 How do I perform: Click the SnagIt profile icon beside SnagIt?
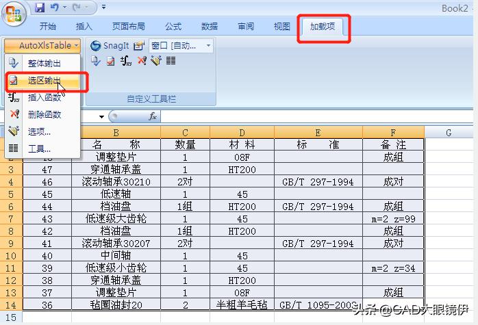(139, 46)
